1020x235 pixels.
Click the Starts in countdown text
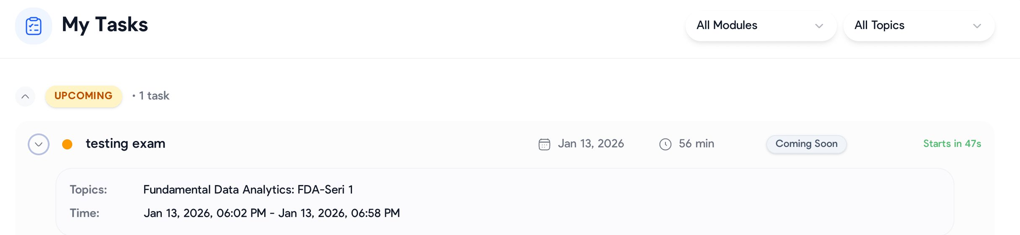point(952,144)
